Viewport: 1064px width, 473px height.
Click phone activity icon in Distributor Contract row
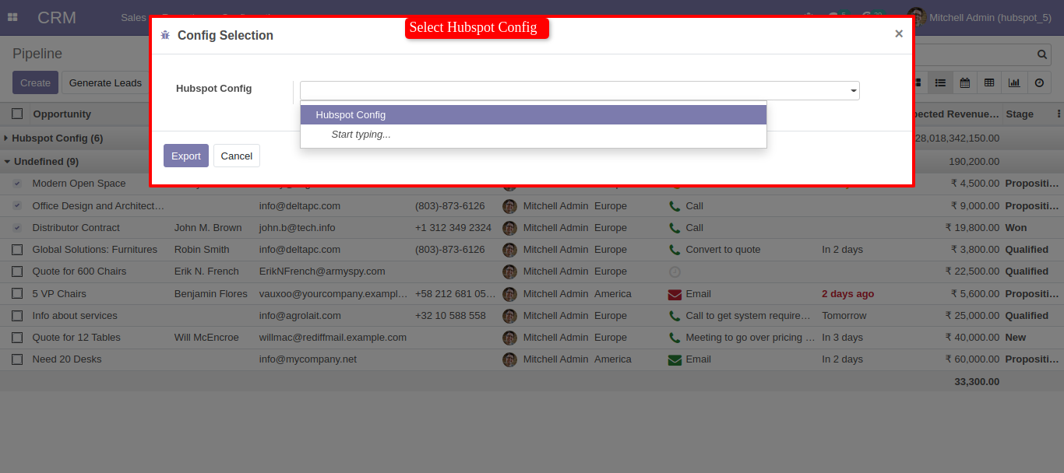pyautogui.click(x=675, y=228)
